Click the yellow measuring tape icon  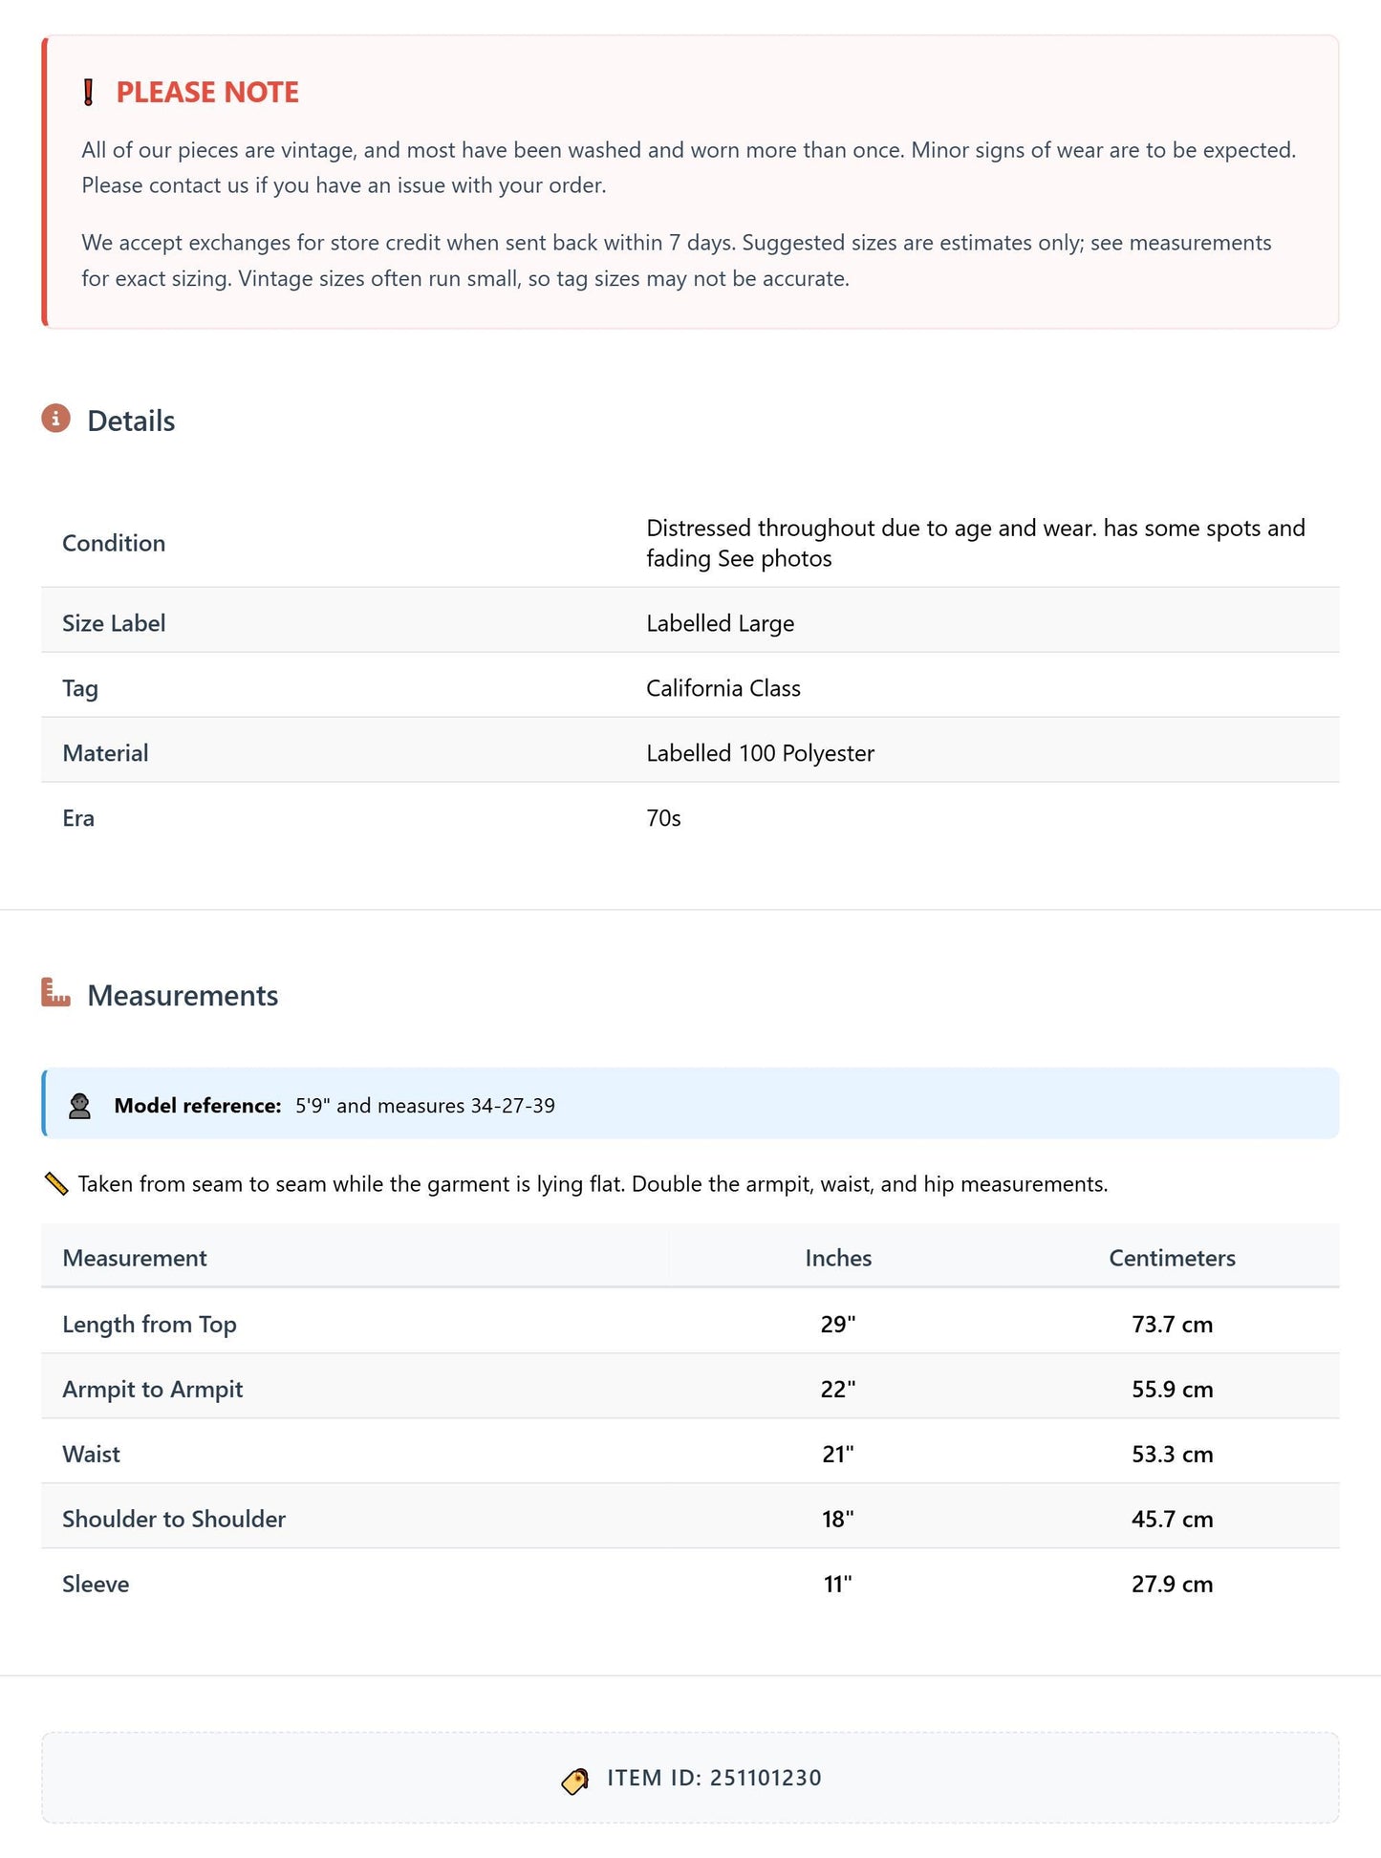click(56, 1184)
